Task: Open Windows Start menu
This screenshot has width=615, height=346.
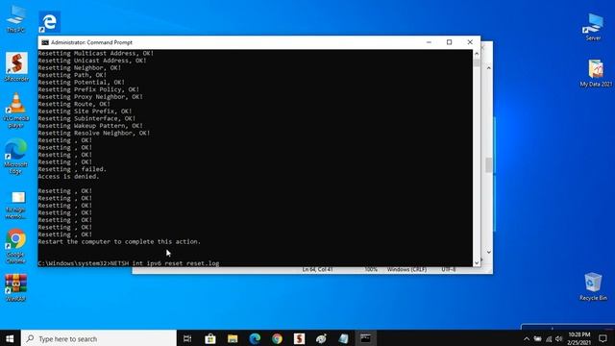Action: 10,338
